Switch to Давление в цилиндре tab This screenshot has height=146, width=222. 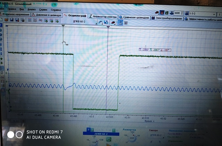click(x=47, y=15)
